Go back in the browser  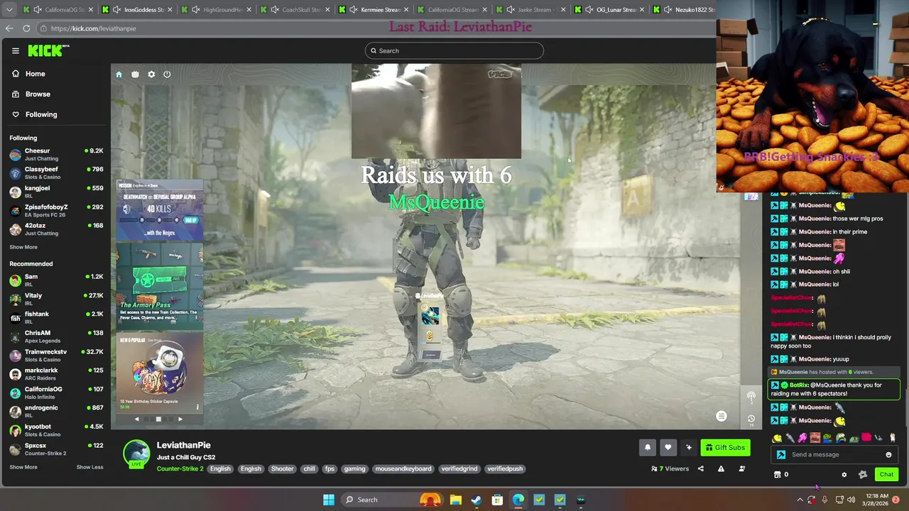[x=9, y=28]
